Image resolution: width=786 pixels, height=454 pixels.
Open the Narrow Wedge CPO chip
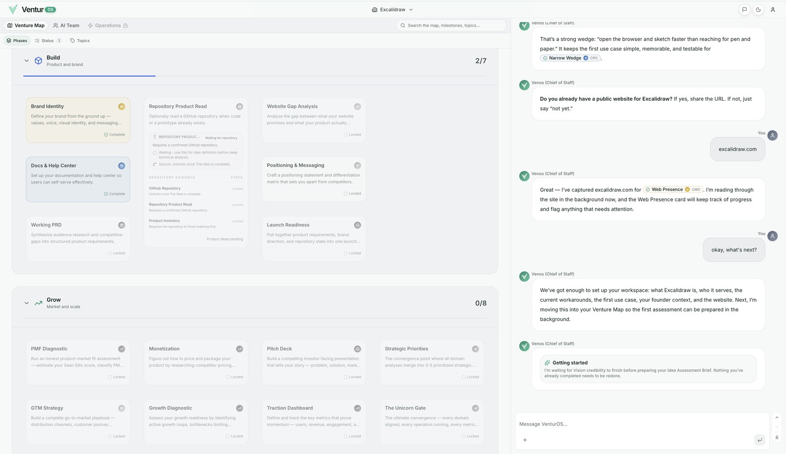click(x=570, y=58)
